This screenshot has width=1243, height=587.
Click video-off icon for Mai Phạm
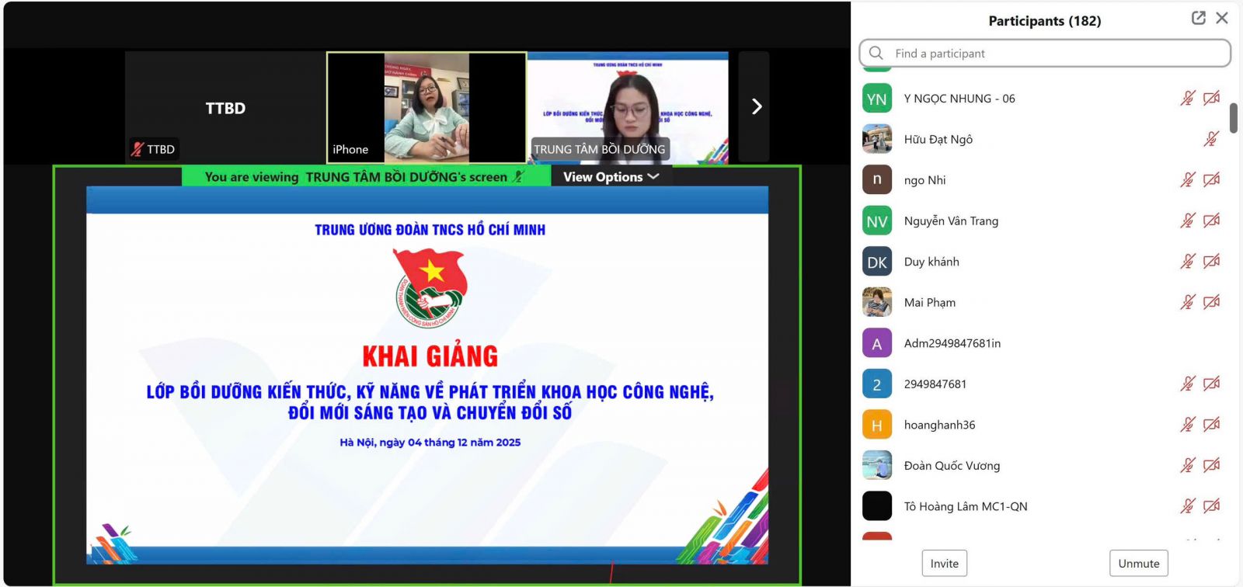(1211, 303)
